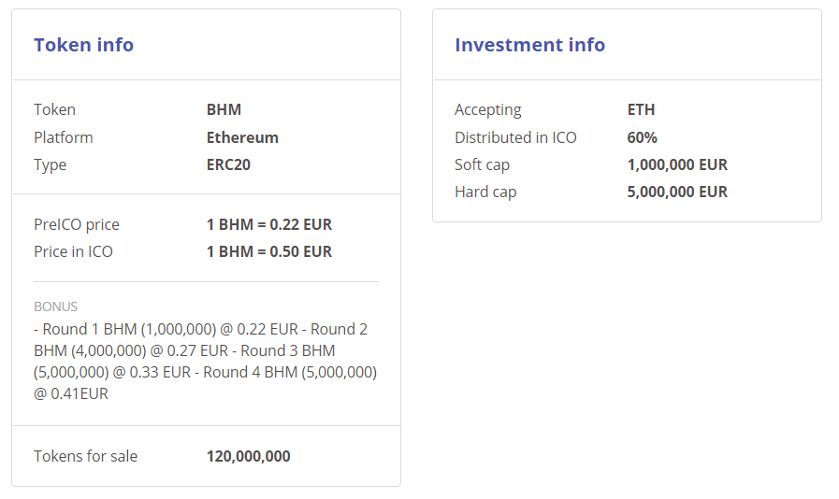The height and width of the screenshot is (499, 839).
Task: Click the bonus rounds description text
Action: (205, 362)
